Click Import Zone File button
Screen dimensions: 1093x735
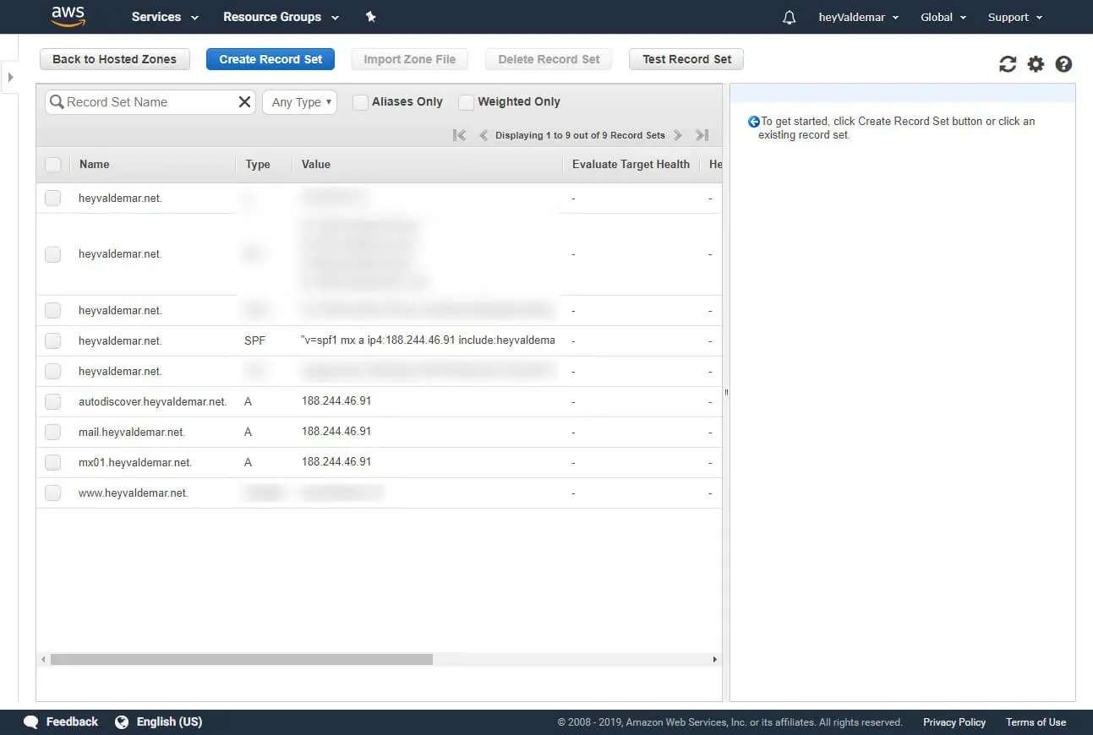point(410,59)
